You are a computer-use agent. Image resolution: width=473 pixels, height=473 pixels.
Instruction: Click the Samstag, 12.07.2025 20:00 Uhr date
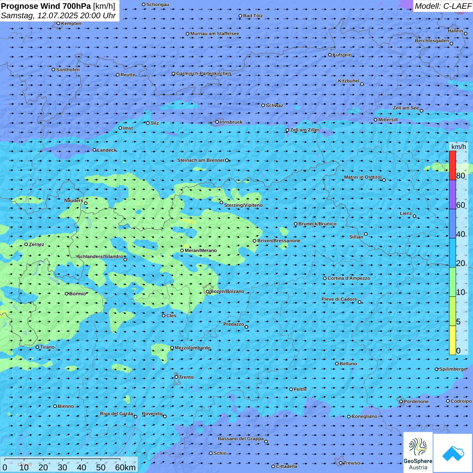[x=58, y=16]
